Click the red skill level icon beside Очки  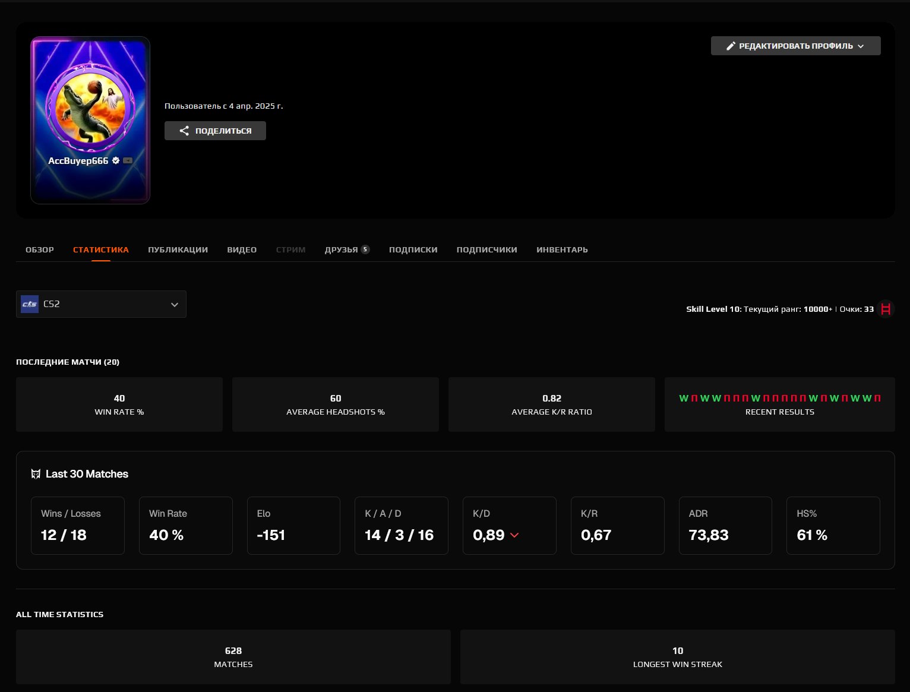pos(886,309)
